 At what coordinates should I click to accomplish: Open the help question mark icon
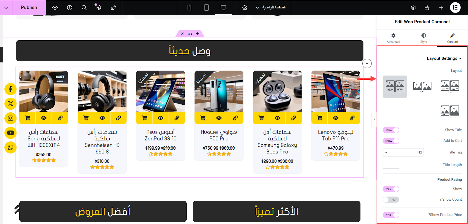[70, 8]
